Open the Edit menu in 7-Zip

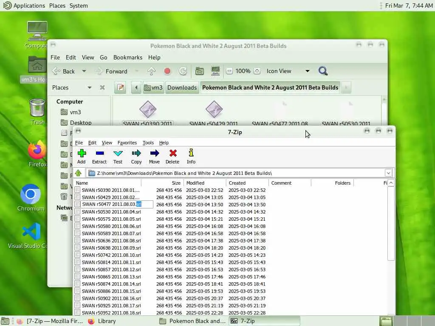coord(92,143)
